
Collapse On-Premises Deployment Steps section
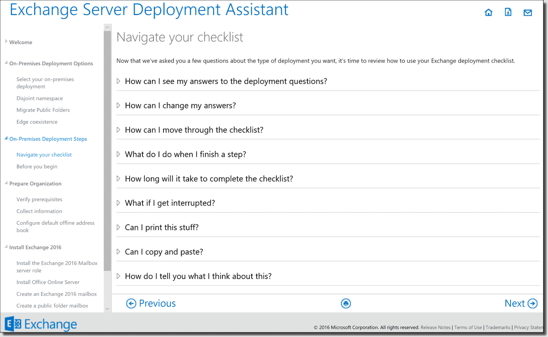pos(6,138)
